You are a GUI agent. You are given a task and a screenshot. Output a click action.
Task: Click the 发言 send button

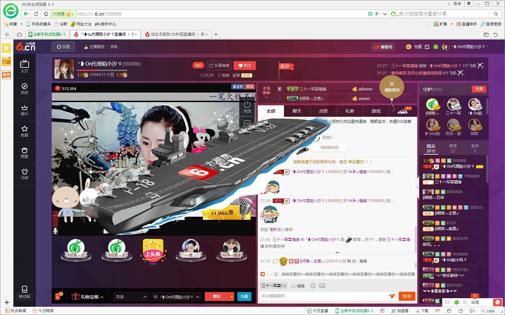pyautogui.click(x=407, y=296)
